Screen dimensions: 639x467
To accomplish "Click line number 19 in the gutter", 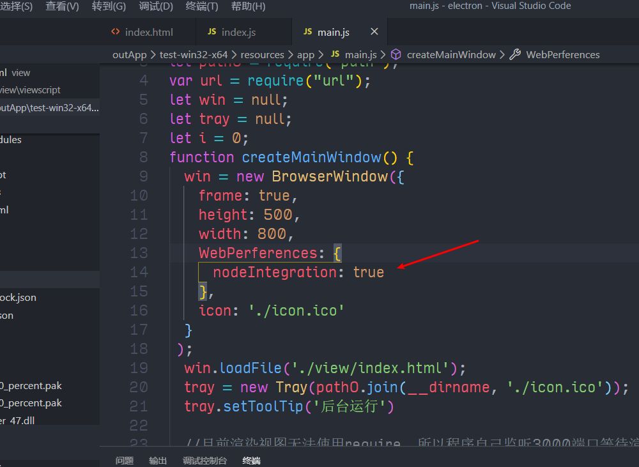I will pos(139,367).
